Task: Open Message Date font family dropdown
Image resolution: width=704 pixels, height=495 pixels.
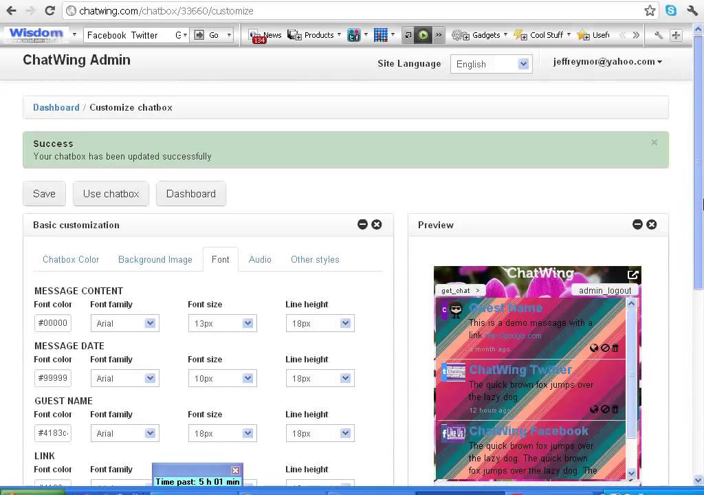Action: pyautogui.click(x=125, y=378)
